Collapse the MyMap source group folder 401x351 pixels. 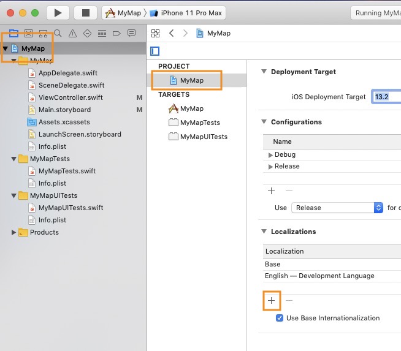[x=14, y=61]
